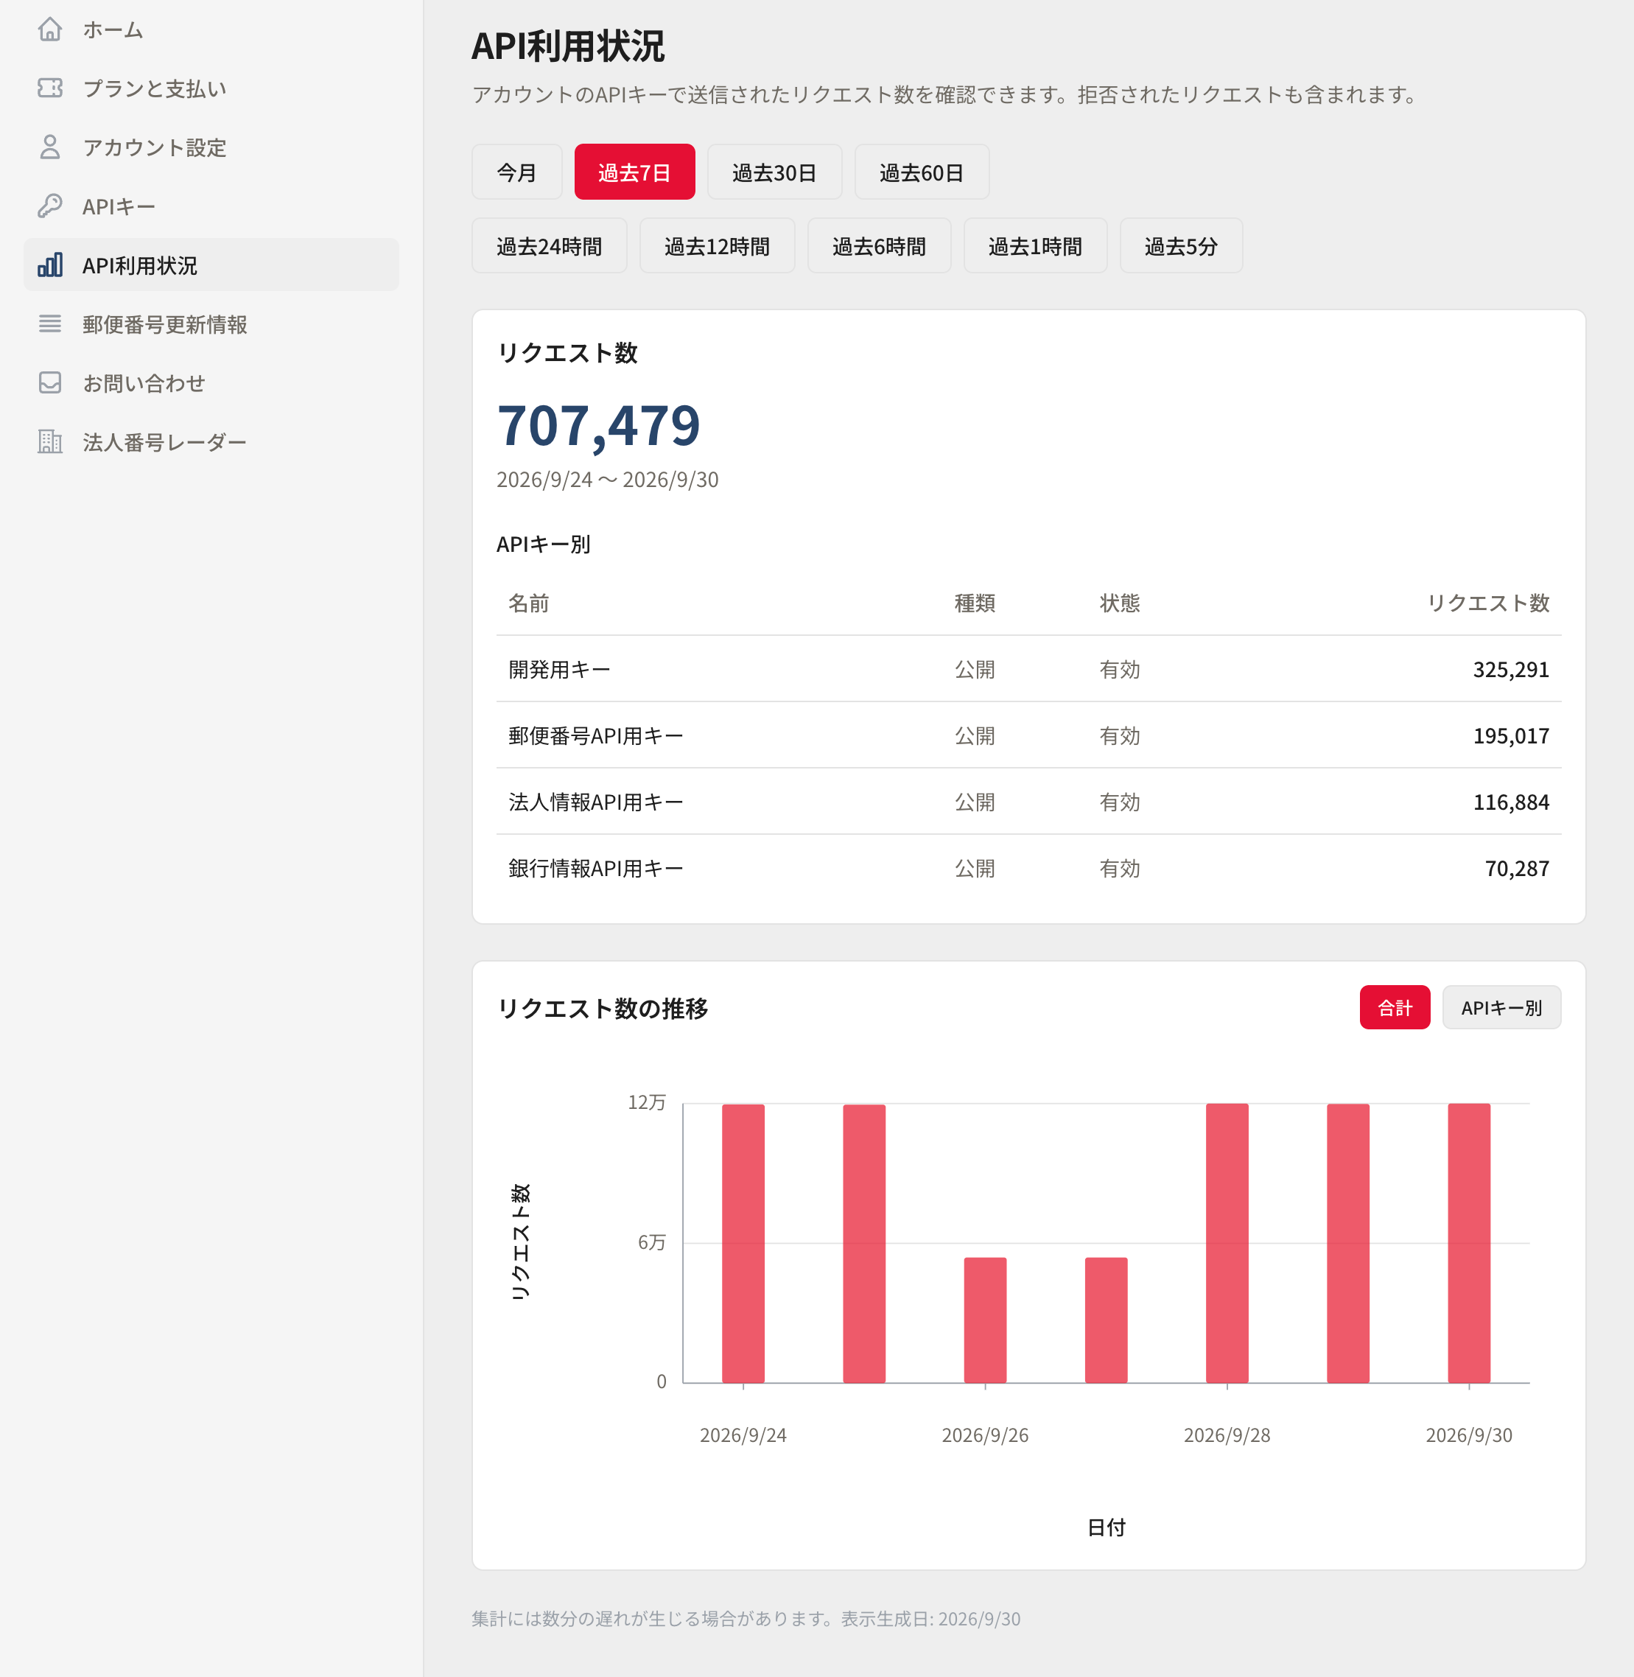Navigate to APIキー sidebar entry
Viewport: 1634px width, 1677px height.
point(211,206)
